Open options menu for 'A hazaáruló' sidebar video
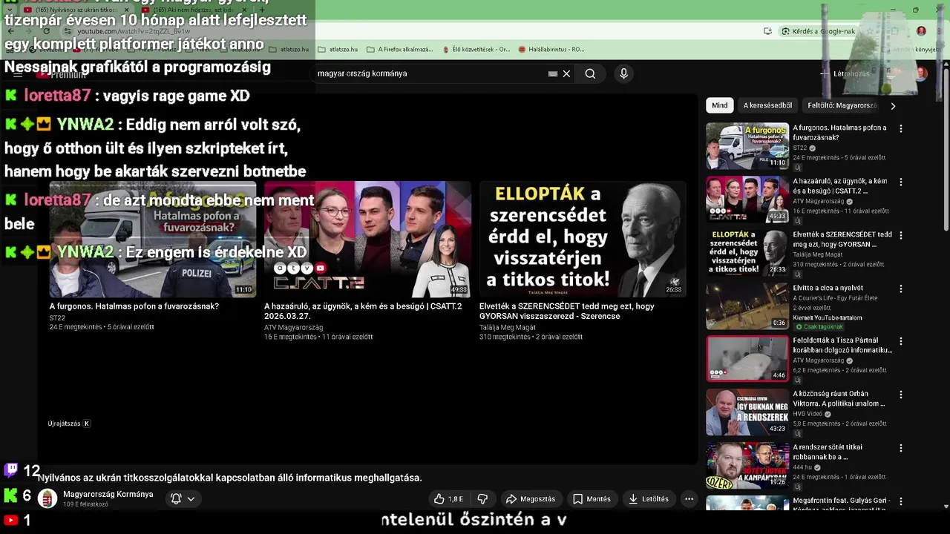This screenshot has width=950, height=534. tap(901, 182)
